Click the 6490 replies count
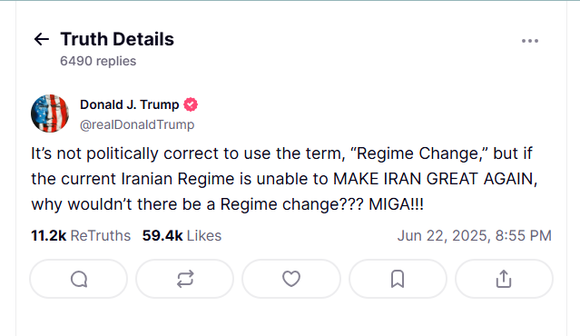Screen dimensions: 580x336 coord(98,61)
